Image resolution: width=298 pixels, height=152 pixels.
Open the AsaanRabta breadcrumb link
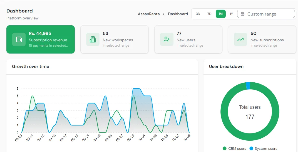(149, 14)
